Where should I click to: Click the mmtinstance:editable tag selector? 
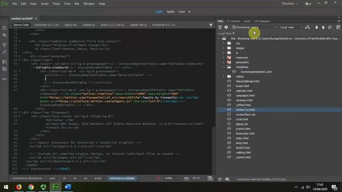[x=122, y=178]
